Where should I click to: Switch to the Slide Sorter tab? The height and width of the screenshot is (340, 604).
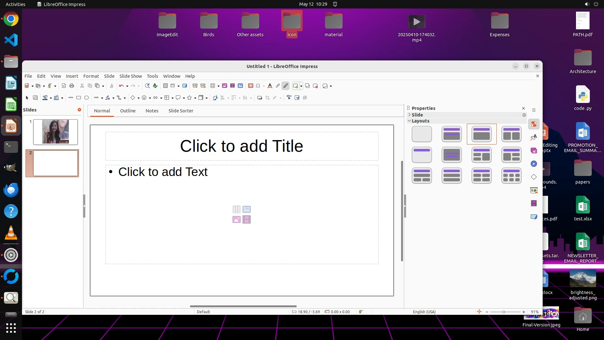click(181, 111)
